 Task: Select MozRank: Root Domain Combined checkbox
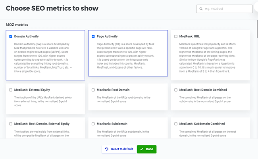tap(176, 90)
